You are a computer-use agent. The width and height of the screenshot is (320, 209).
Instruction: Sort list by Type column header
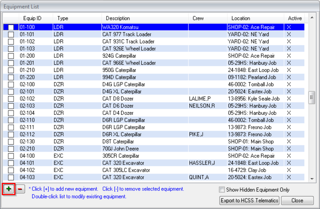pos(63,18)
